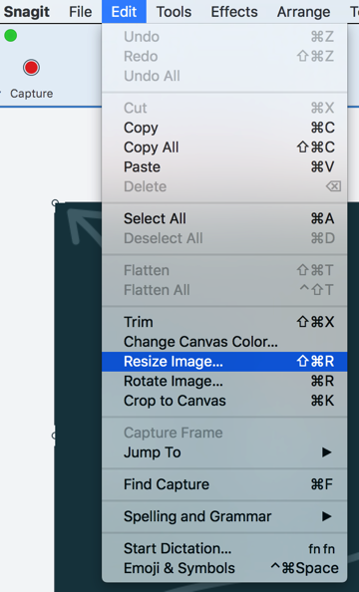Open the Effects menu

pyautogui.click(x=234, y=12)
